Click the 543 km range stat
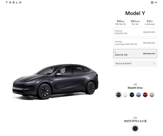The height and width of the screenshot is (136, 163). point(120,23)
